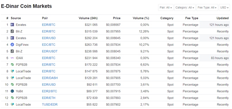Click the DigiFinex exchange icon
This screenshot has width=232, height=109.
click(x=12, y=45)
